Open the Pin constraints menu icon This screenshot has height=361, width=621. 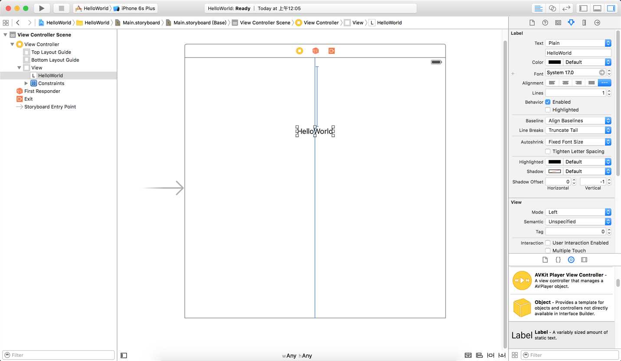[x=490, y=355]
